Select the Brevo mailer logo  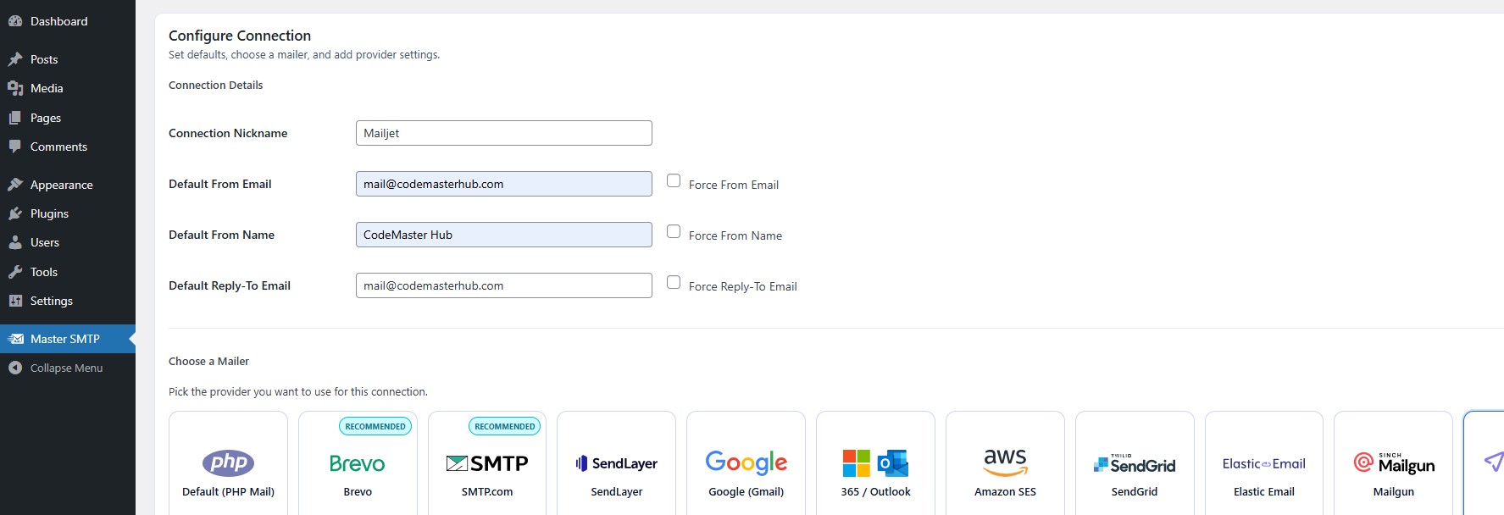pos(357,463)
